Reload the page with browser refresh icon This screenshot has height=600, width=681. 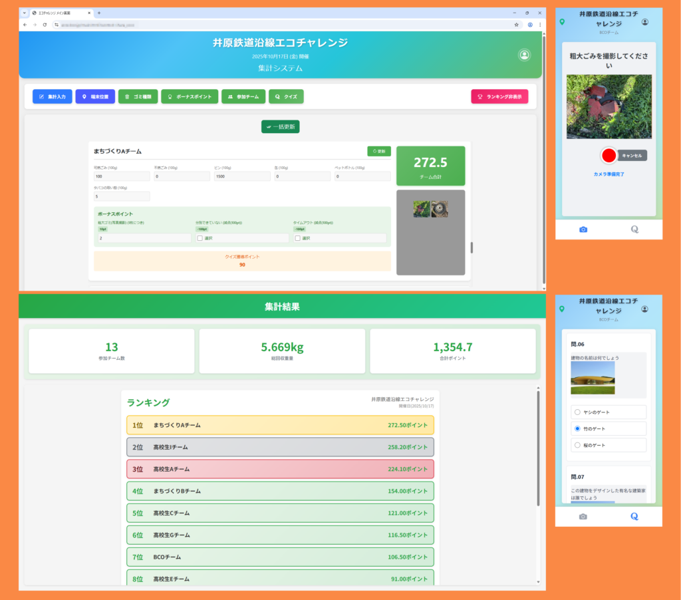[45, 25]
